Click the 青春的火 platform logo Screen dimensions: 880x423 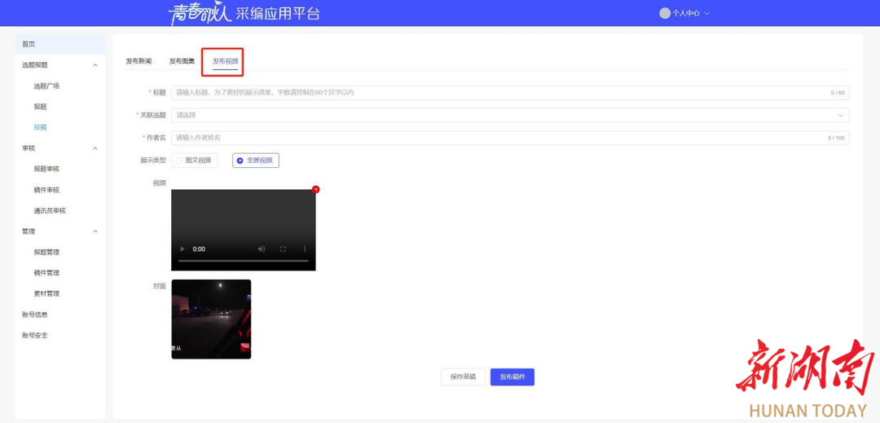point(200,14)
